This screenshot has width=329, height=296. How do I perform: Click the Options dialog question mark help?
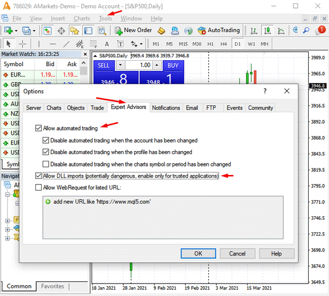point(265,91)
